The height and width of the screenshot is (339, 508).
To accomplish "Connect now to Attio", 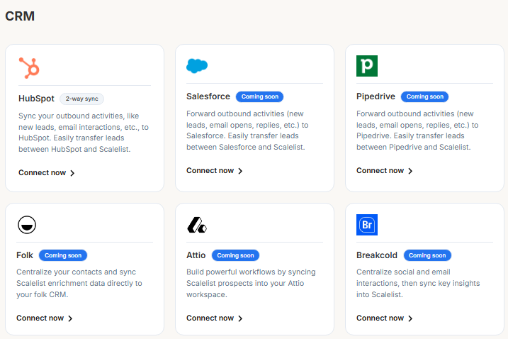I will tap(214, 318).
